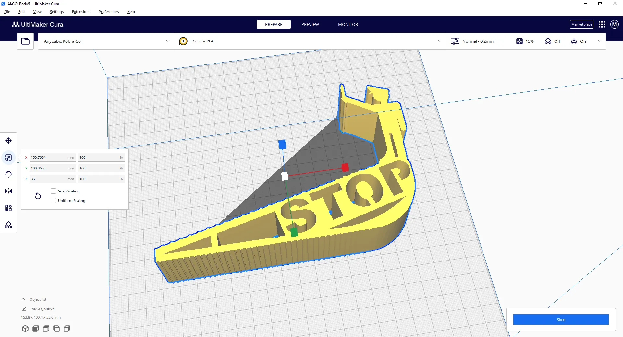Select the Mirror tool

click(x=8, y=191)
